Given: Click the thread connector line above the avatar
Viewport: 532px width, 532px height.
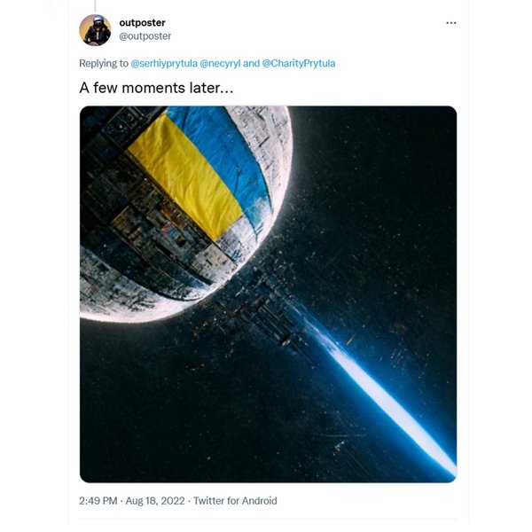Looking at the screenshot, I should pyautogui.click(x=95, y=4).
